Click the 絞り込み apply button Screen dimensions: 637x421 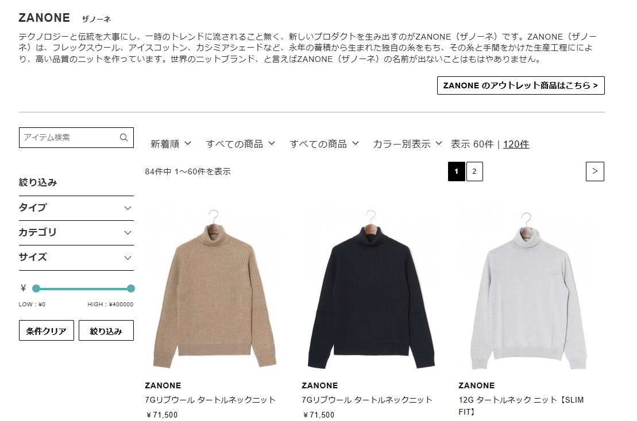click(106, 330)
